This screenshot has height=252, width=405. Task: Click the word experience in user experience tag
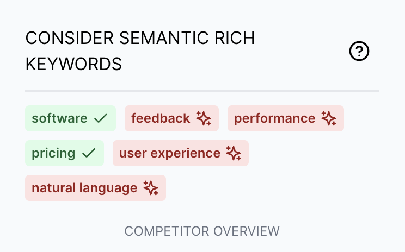(x=185, y=154)
